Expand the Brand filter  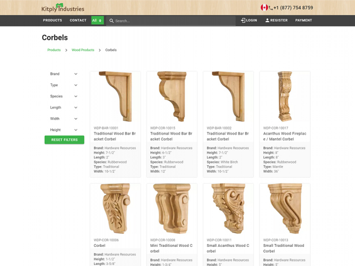point(64,74)
